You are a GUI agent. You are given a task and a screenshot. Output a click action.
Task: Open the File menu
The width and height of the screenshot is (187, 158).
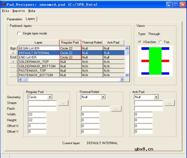(x=5, y=11)
